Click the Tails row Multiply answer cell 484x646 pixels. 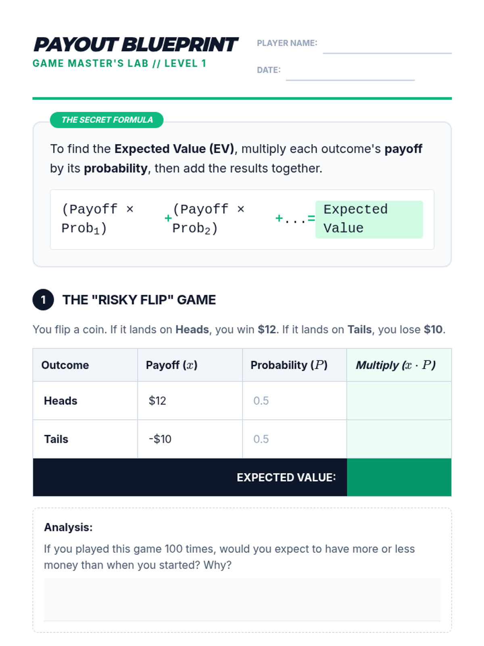399,439
